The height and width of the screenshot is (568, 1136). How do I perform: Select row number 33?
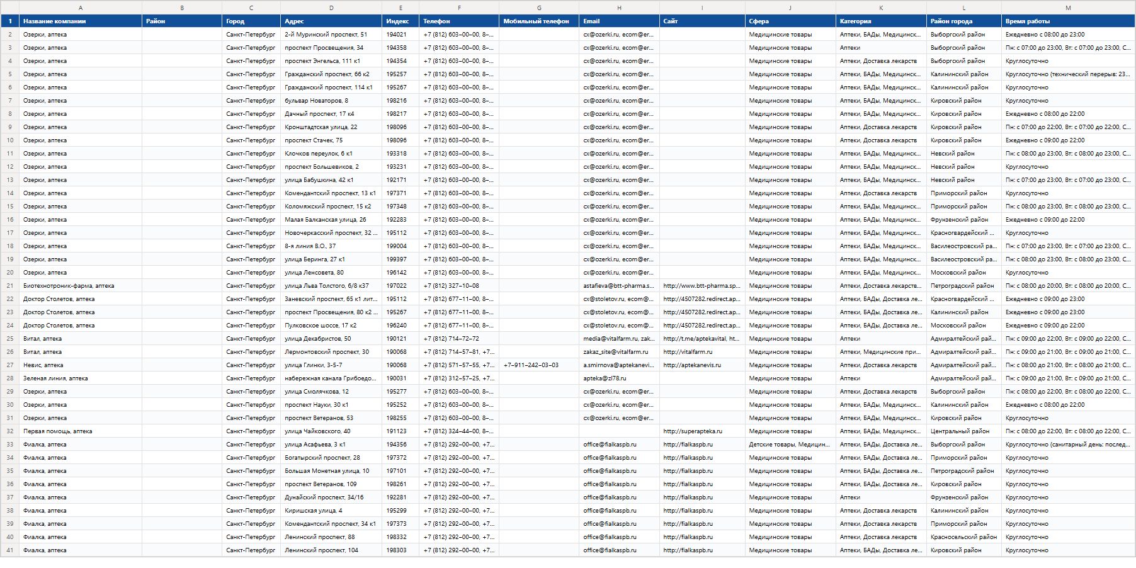[10, 445]
